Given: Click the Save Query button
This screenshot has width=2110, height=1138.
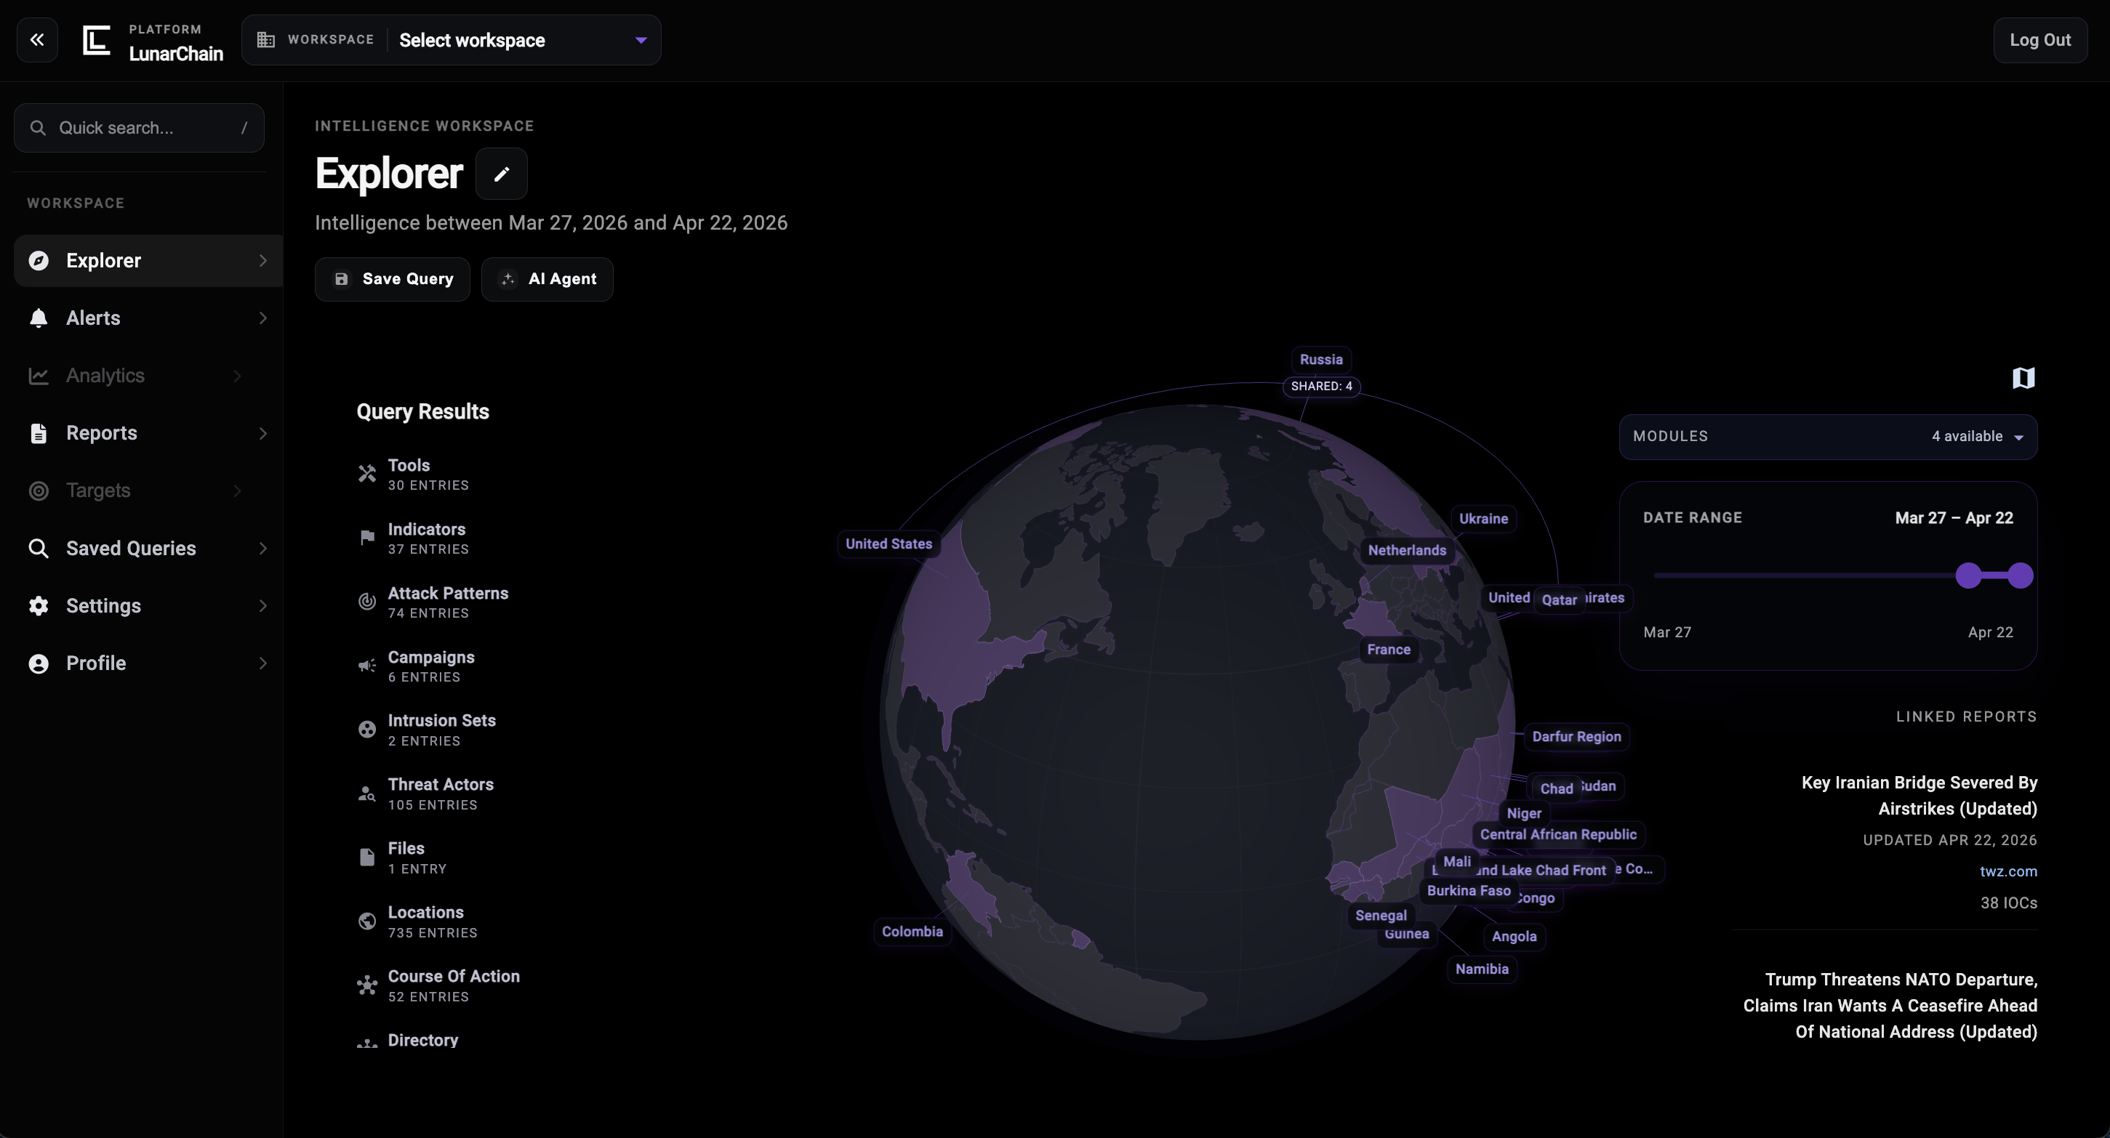Looking at the screenshot, I should (x=391, y=279).
